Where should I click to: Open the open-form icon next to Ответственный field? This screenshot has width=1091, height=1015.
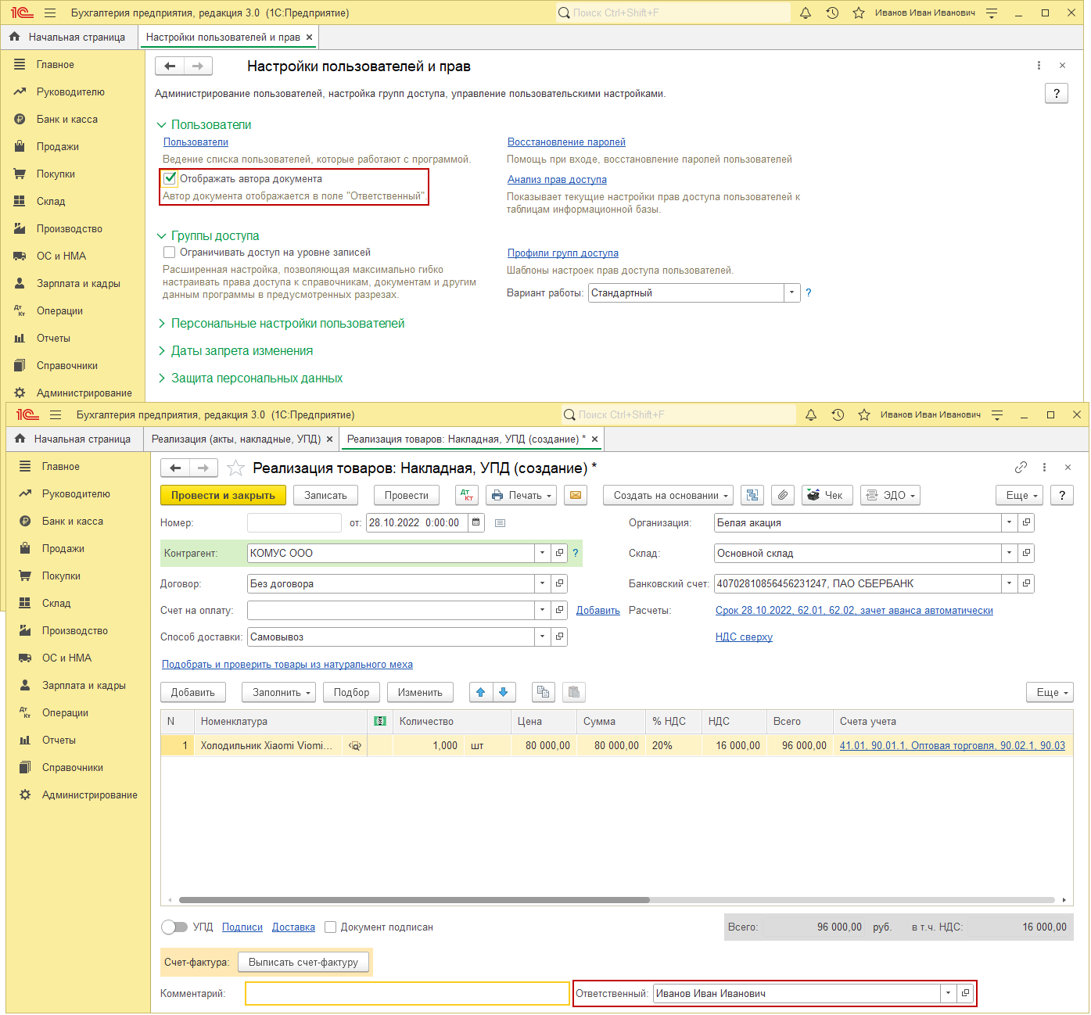[965, 993]
